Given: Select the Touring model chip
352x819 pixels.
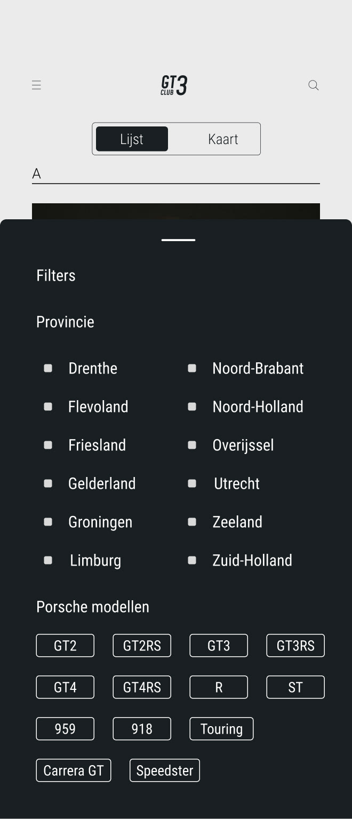Looking at the screenshot, I should pyautogui.click(x=221, y=729).
